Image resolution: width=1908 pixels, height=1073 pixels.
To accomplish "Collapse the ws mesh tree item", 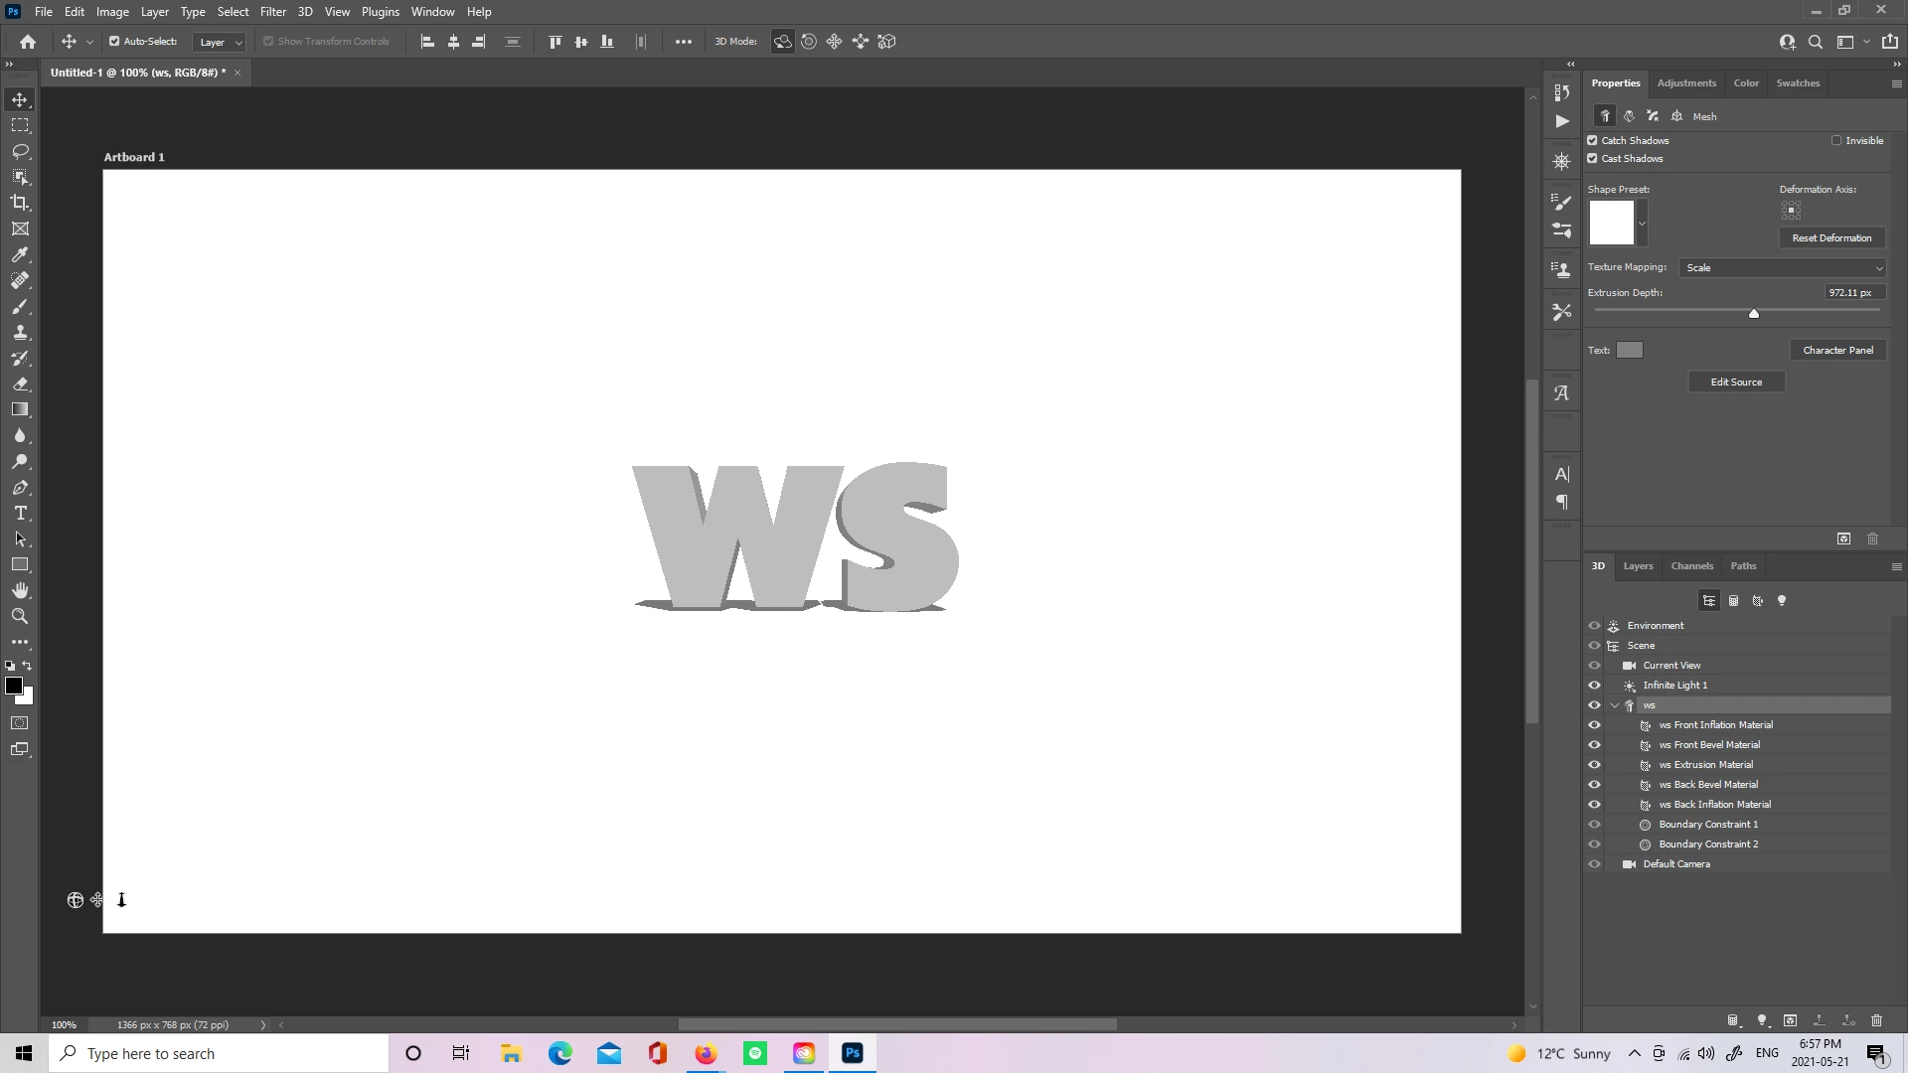I will click(x=1615, y=705).
